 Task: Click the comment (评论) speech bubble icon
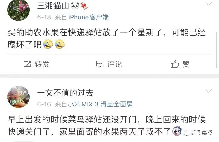coord(100,64)
